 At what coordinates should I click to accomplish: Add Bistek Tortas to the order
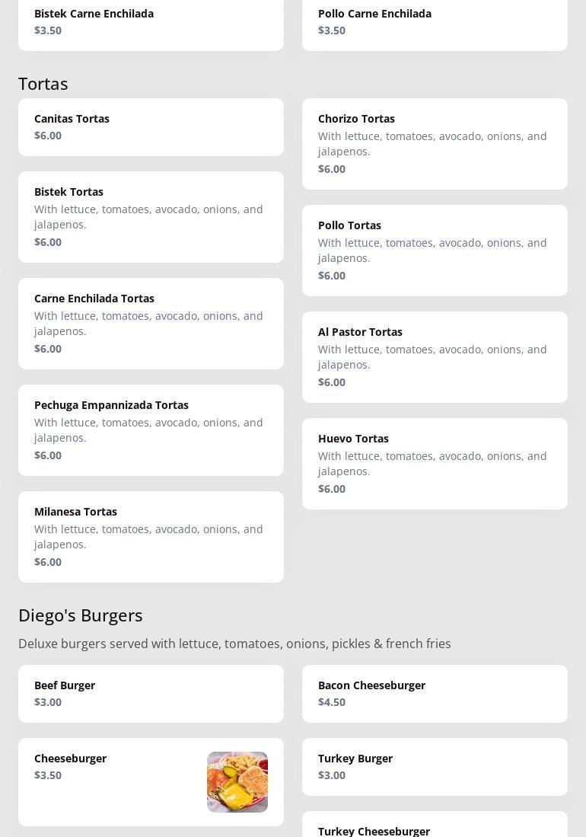coord(151,217)
